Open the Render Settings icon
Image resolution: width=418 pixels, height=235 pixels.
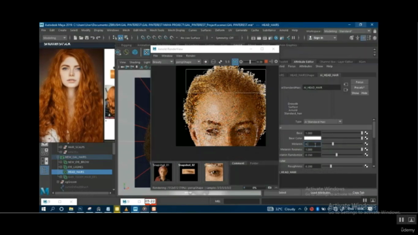(x=270, y=38)
